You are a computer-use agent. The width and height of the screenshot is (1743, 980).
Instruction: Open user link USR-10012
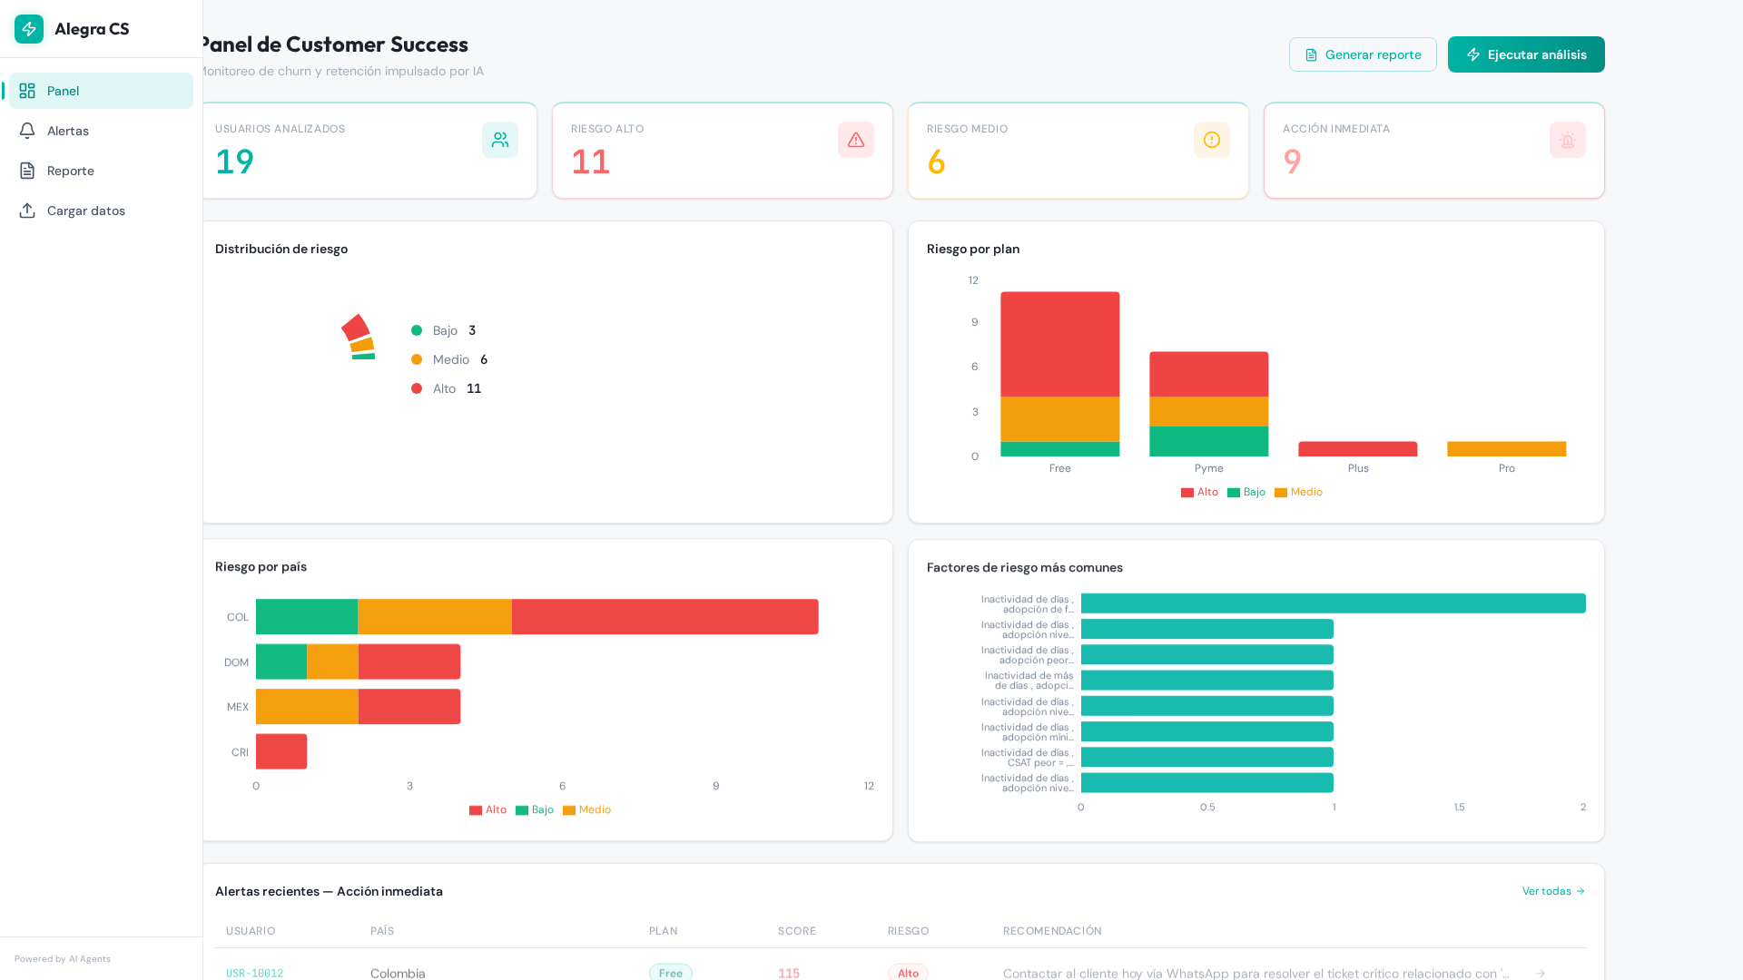click(x=254, y=973)
